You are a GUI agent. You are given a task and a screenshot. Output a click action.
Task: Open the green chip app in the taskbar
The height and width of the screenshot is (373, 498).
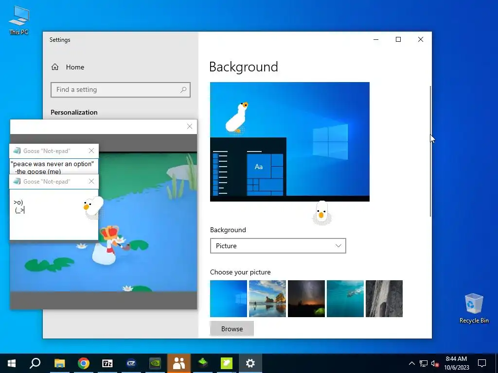(x=203, y=363)
